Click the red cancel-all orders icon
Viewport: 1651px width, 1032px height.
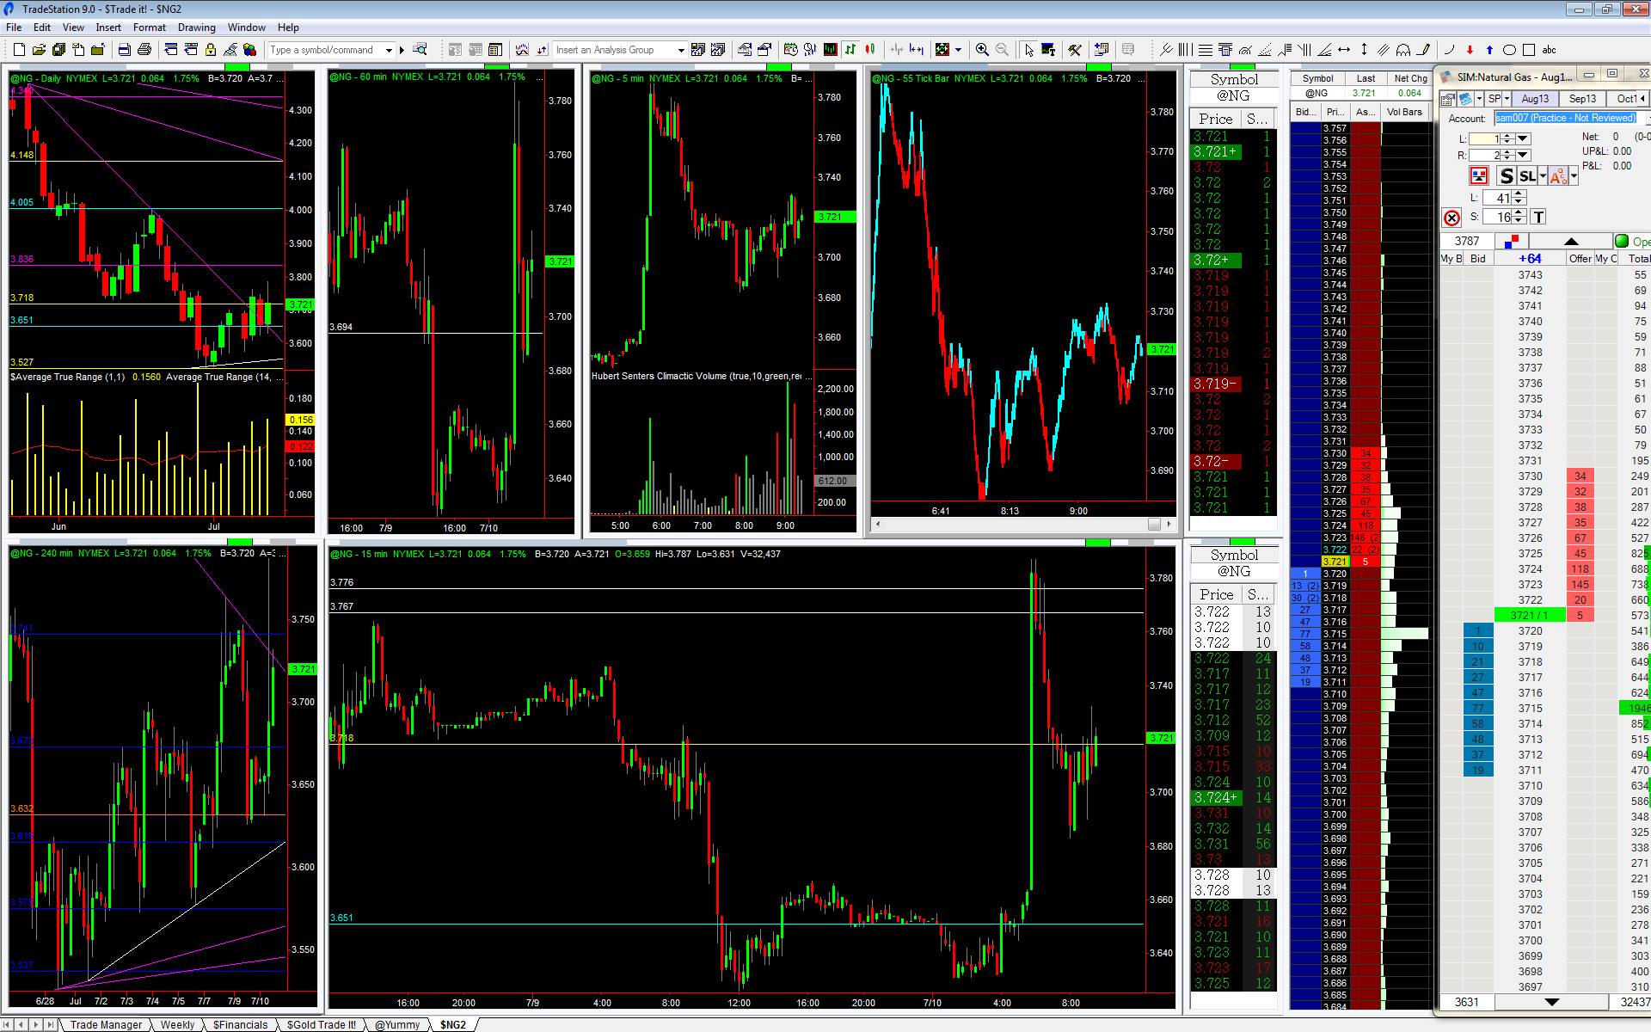pos(1452,218)
